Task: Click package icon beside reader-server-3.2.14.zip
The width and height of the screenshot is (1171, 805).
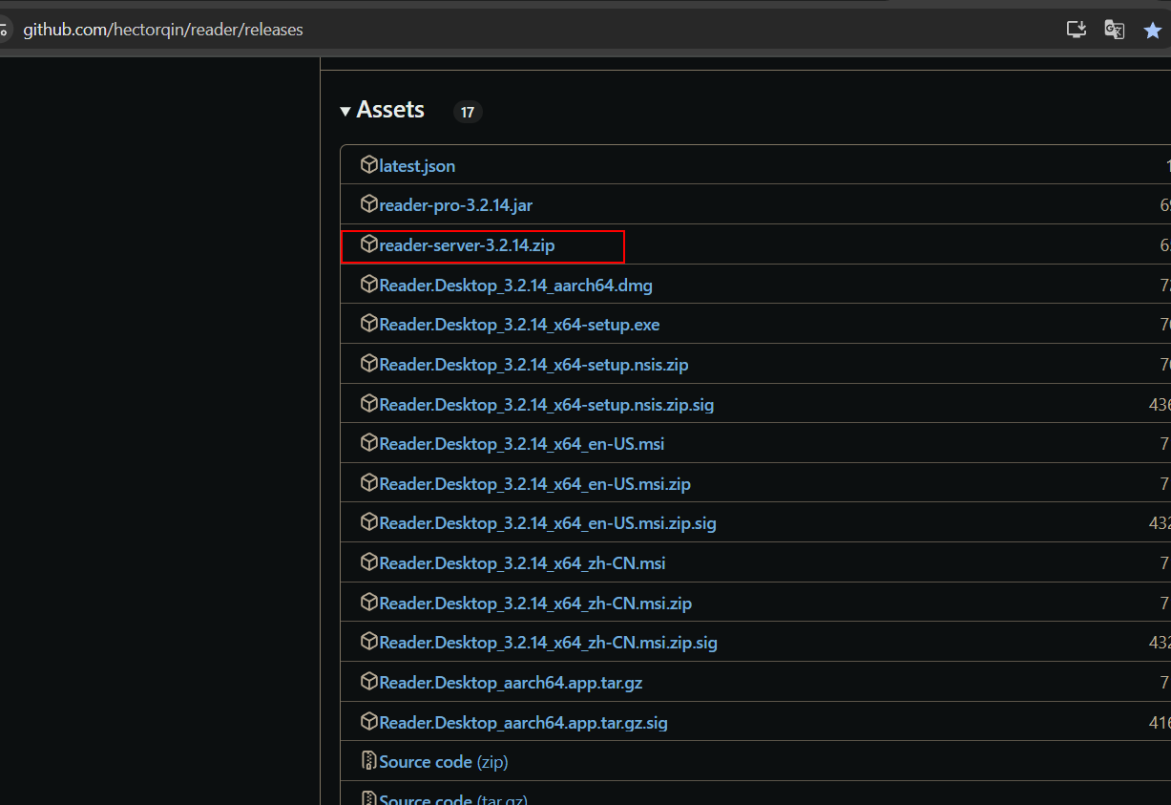Action: pos(369,244)
